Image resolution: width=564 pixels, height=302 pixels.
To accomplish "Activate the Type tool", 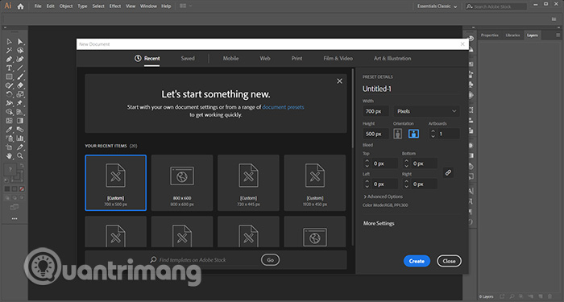I will point(9,68).
